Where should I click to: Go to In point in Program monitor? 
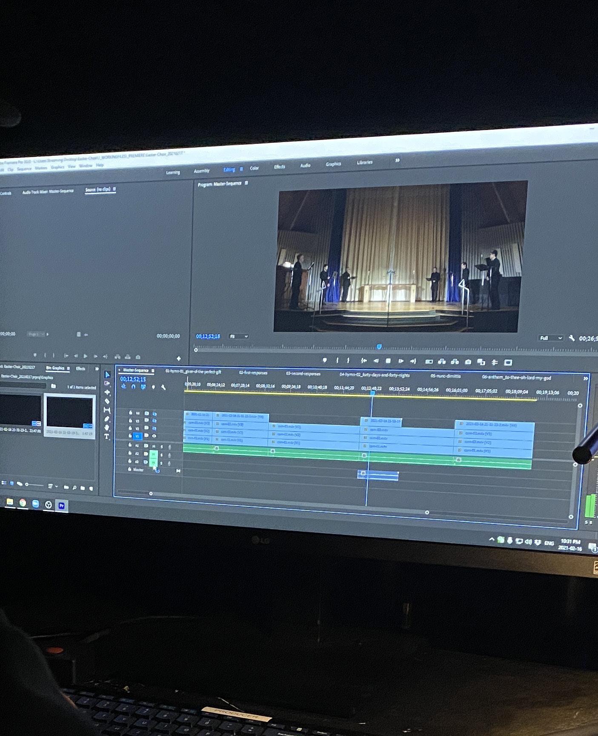click(364, 360)
